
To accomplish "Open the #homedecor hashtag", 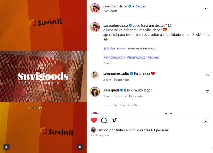I will [137, 57].
